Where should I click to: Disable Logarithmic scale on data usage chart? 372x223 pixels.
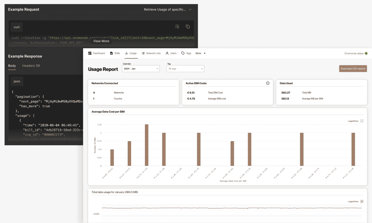click(x=362, y=201)
